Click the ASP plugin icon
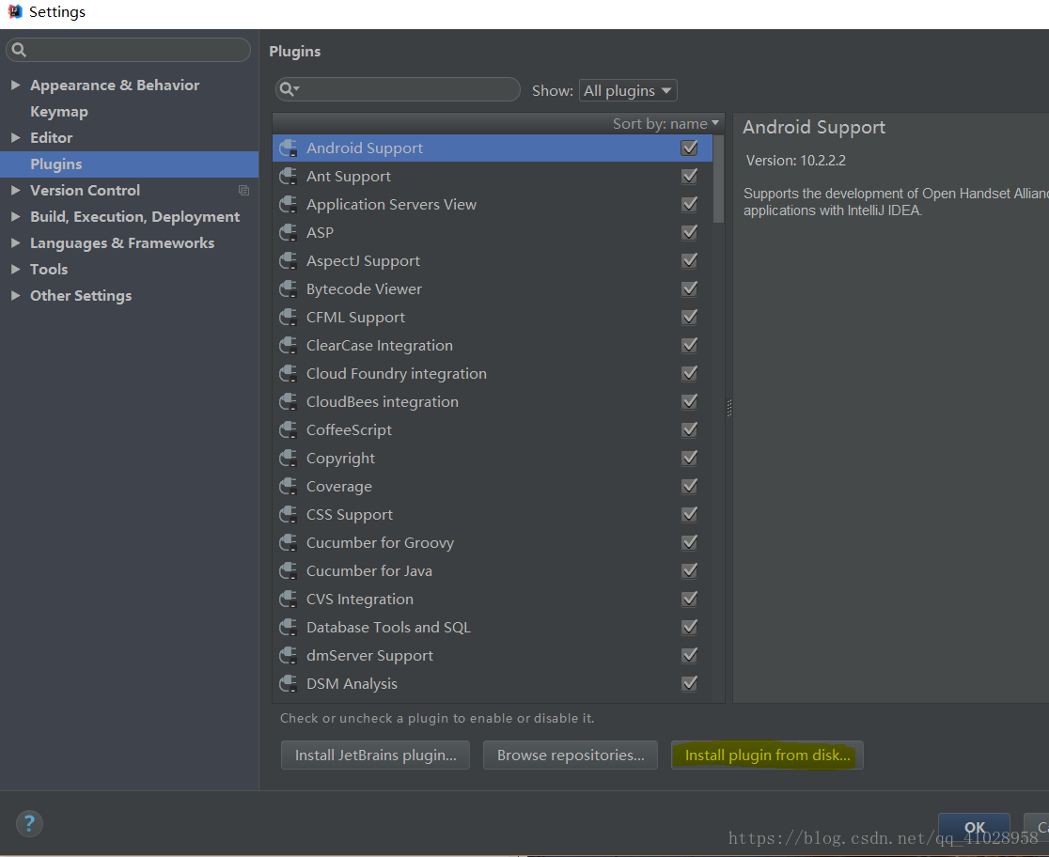Screen dimensions: 1049x857 [x=289, y=232]
